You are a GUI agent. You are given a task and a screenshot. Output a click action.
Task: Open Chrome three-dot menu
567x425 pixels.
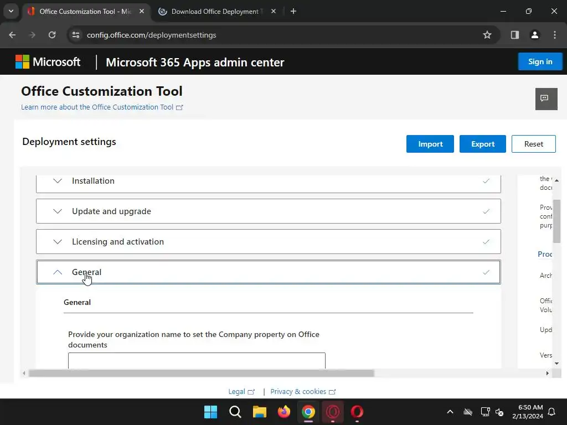[x=555, y=35]
